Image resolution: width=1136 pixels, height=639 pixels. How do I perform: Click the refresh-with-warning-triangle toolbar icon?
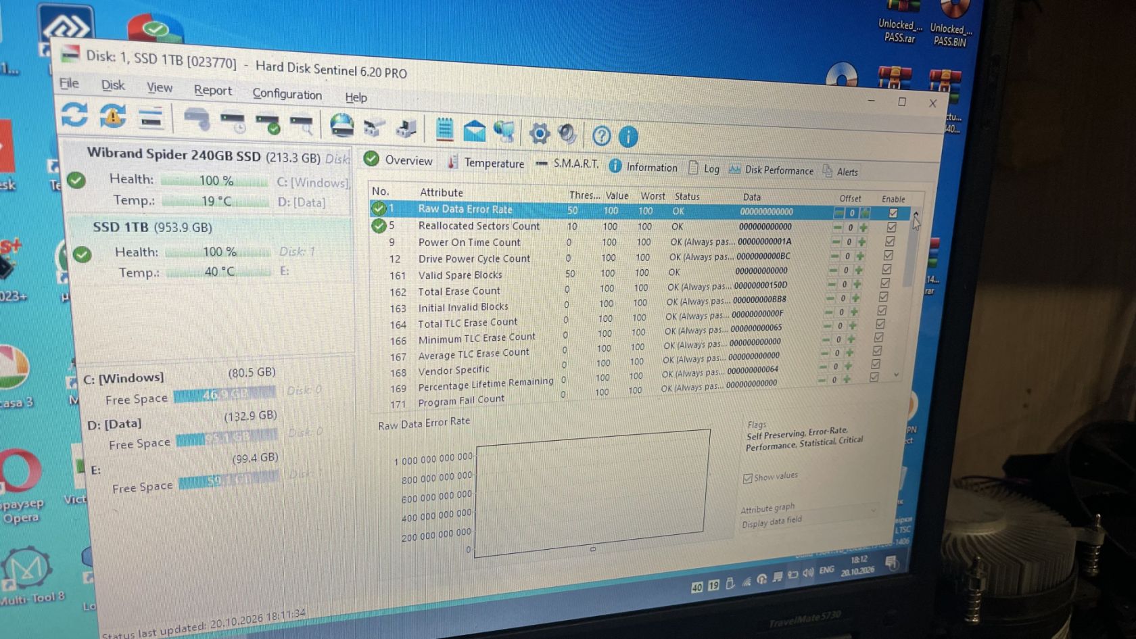coord(113,116)
